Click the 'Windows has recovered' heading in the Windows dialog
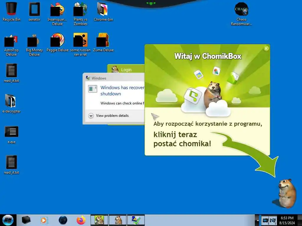Viewport: 302px width, 226px height. point(122,91)
